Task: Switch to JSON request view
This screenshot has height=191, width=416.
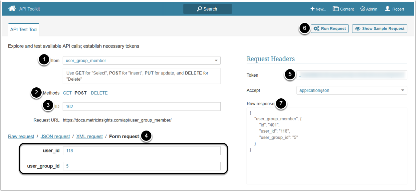Action: (x=55, y=137)
